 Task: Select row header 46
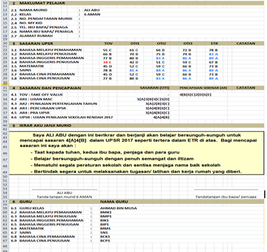(x=5, y=153)
